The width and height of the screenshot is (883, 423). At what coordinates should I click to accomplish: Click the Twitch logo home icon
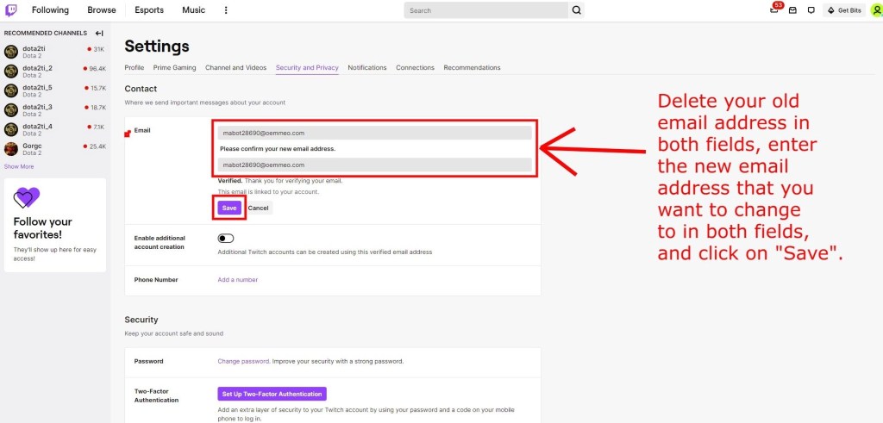pos(11,10)
